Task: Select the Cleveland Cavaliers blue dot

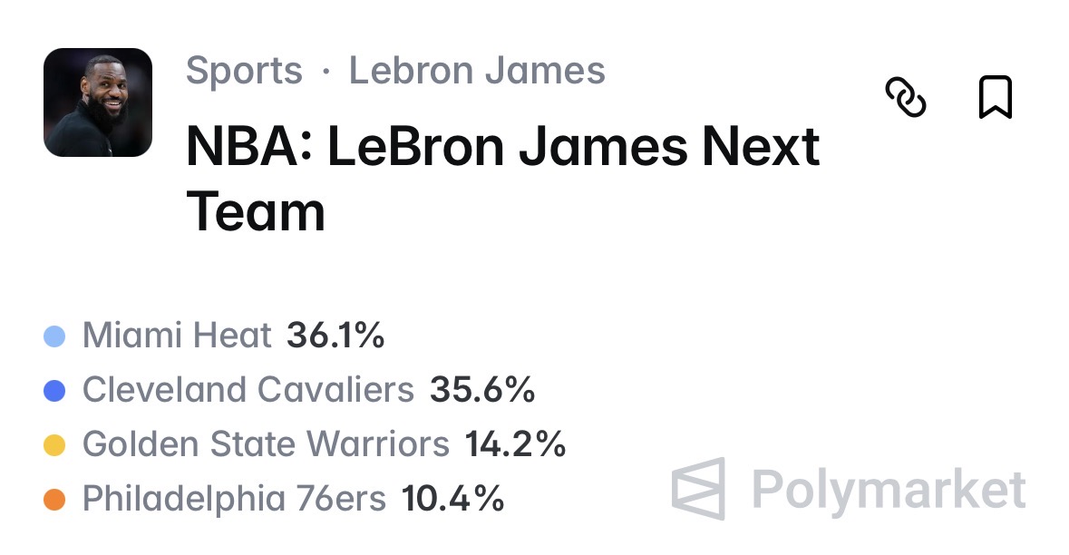Action: point(54,391)
